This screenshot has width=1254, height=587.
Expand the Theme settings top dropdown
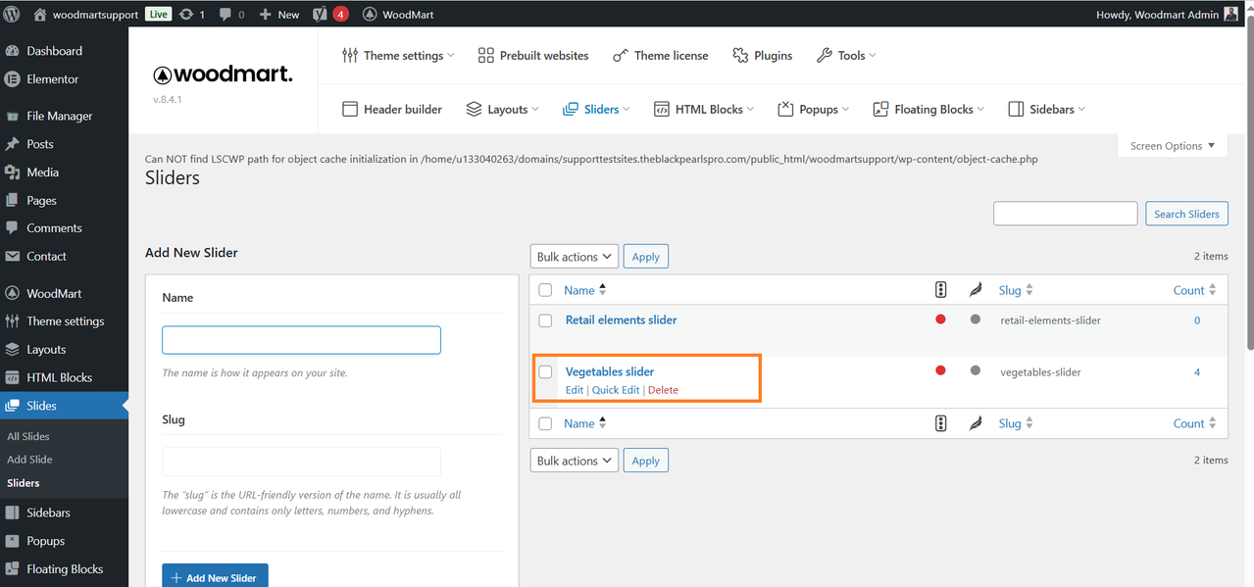click(398, 56)
